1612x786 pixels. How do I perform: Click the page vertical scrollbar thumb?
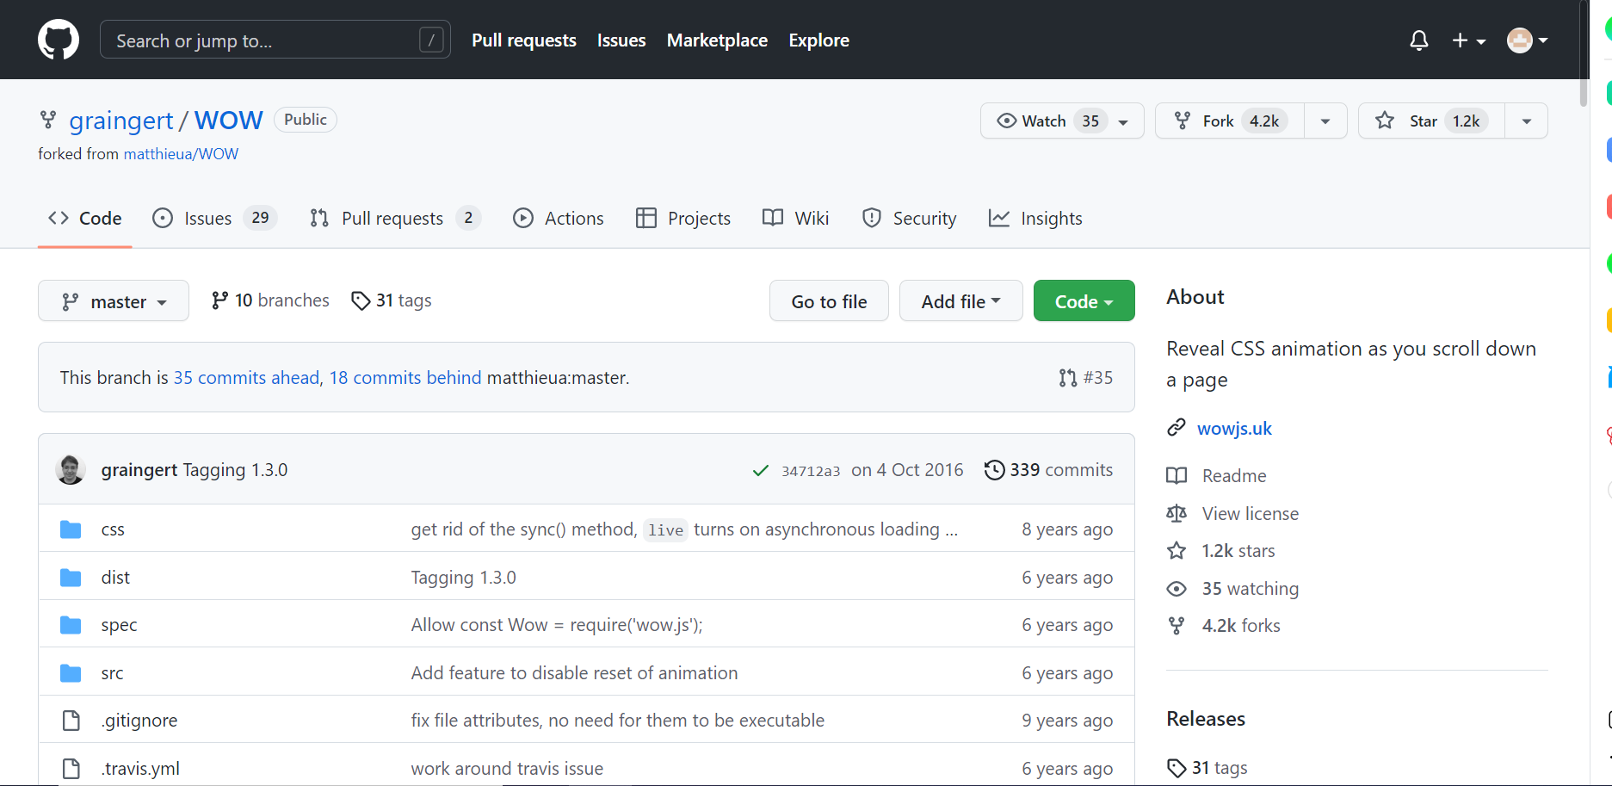coord(1583,53)
